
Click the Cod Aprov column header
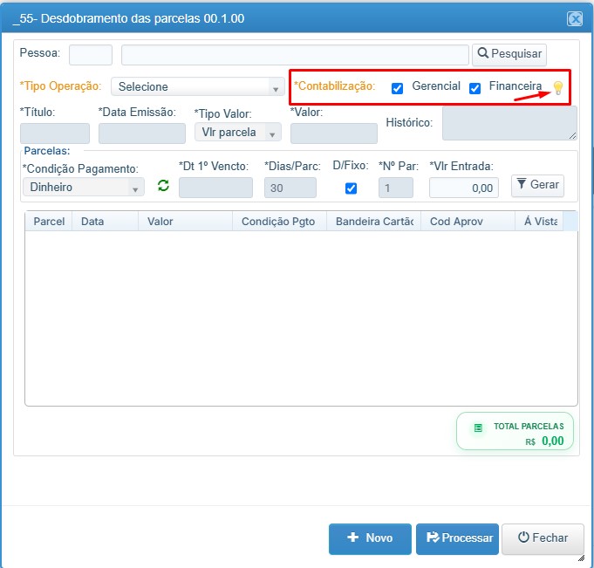[468, 222]
